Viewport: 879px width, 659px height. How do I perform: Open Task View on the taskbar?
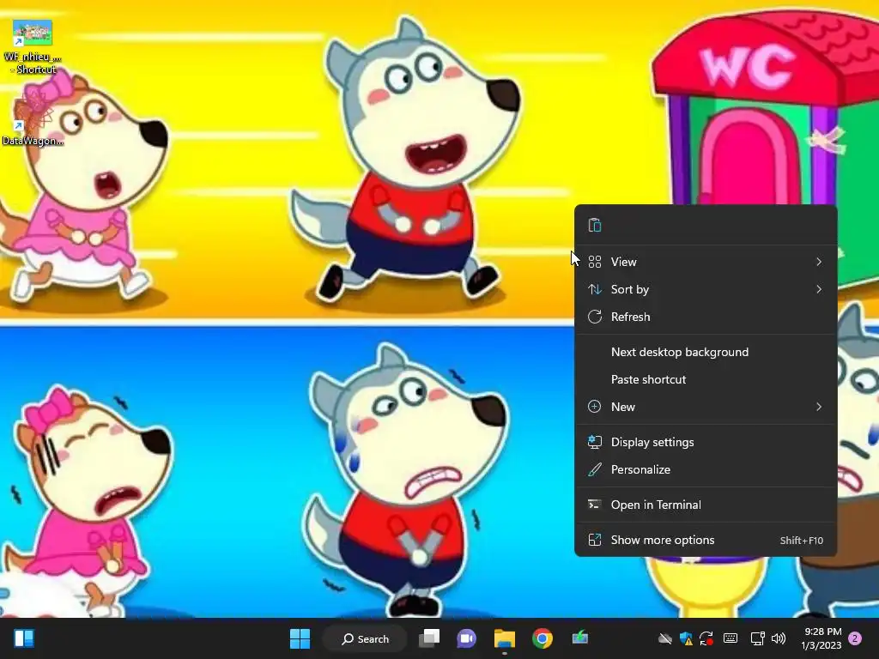pyautogui.click(x=429, y=638)
